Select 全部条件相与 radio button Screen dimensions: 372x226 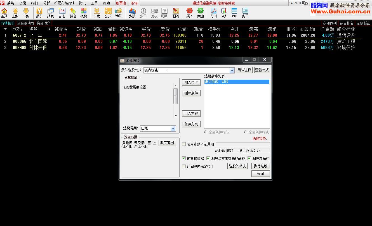[x=206, y=132]
